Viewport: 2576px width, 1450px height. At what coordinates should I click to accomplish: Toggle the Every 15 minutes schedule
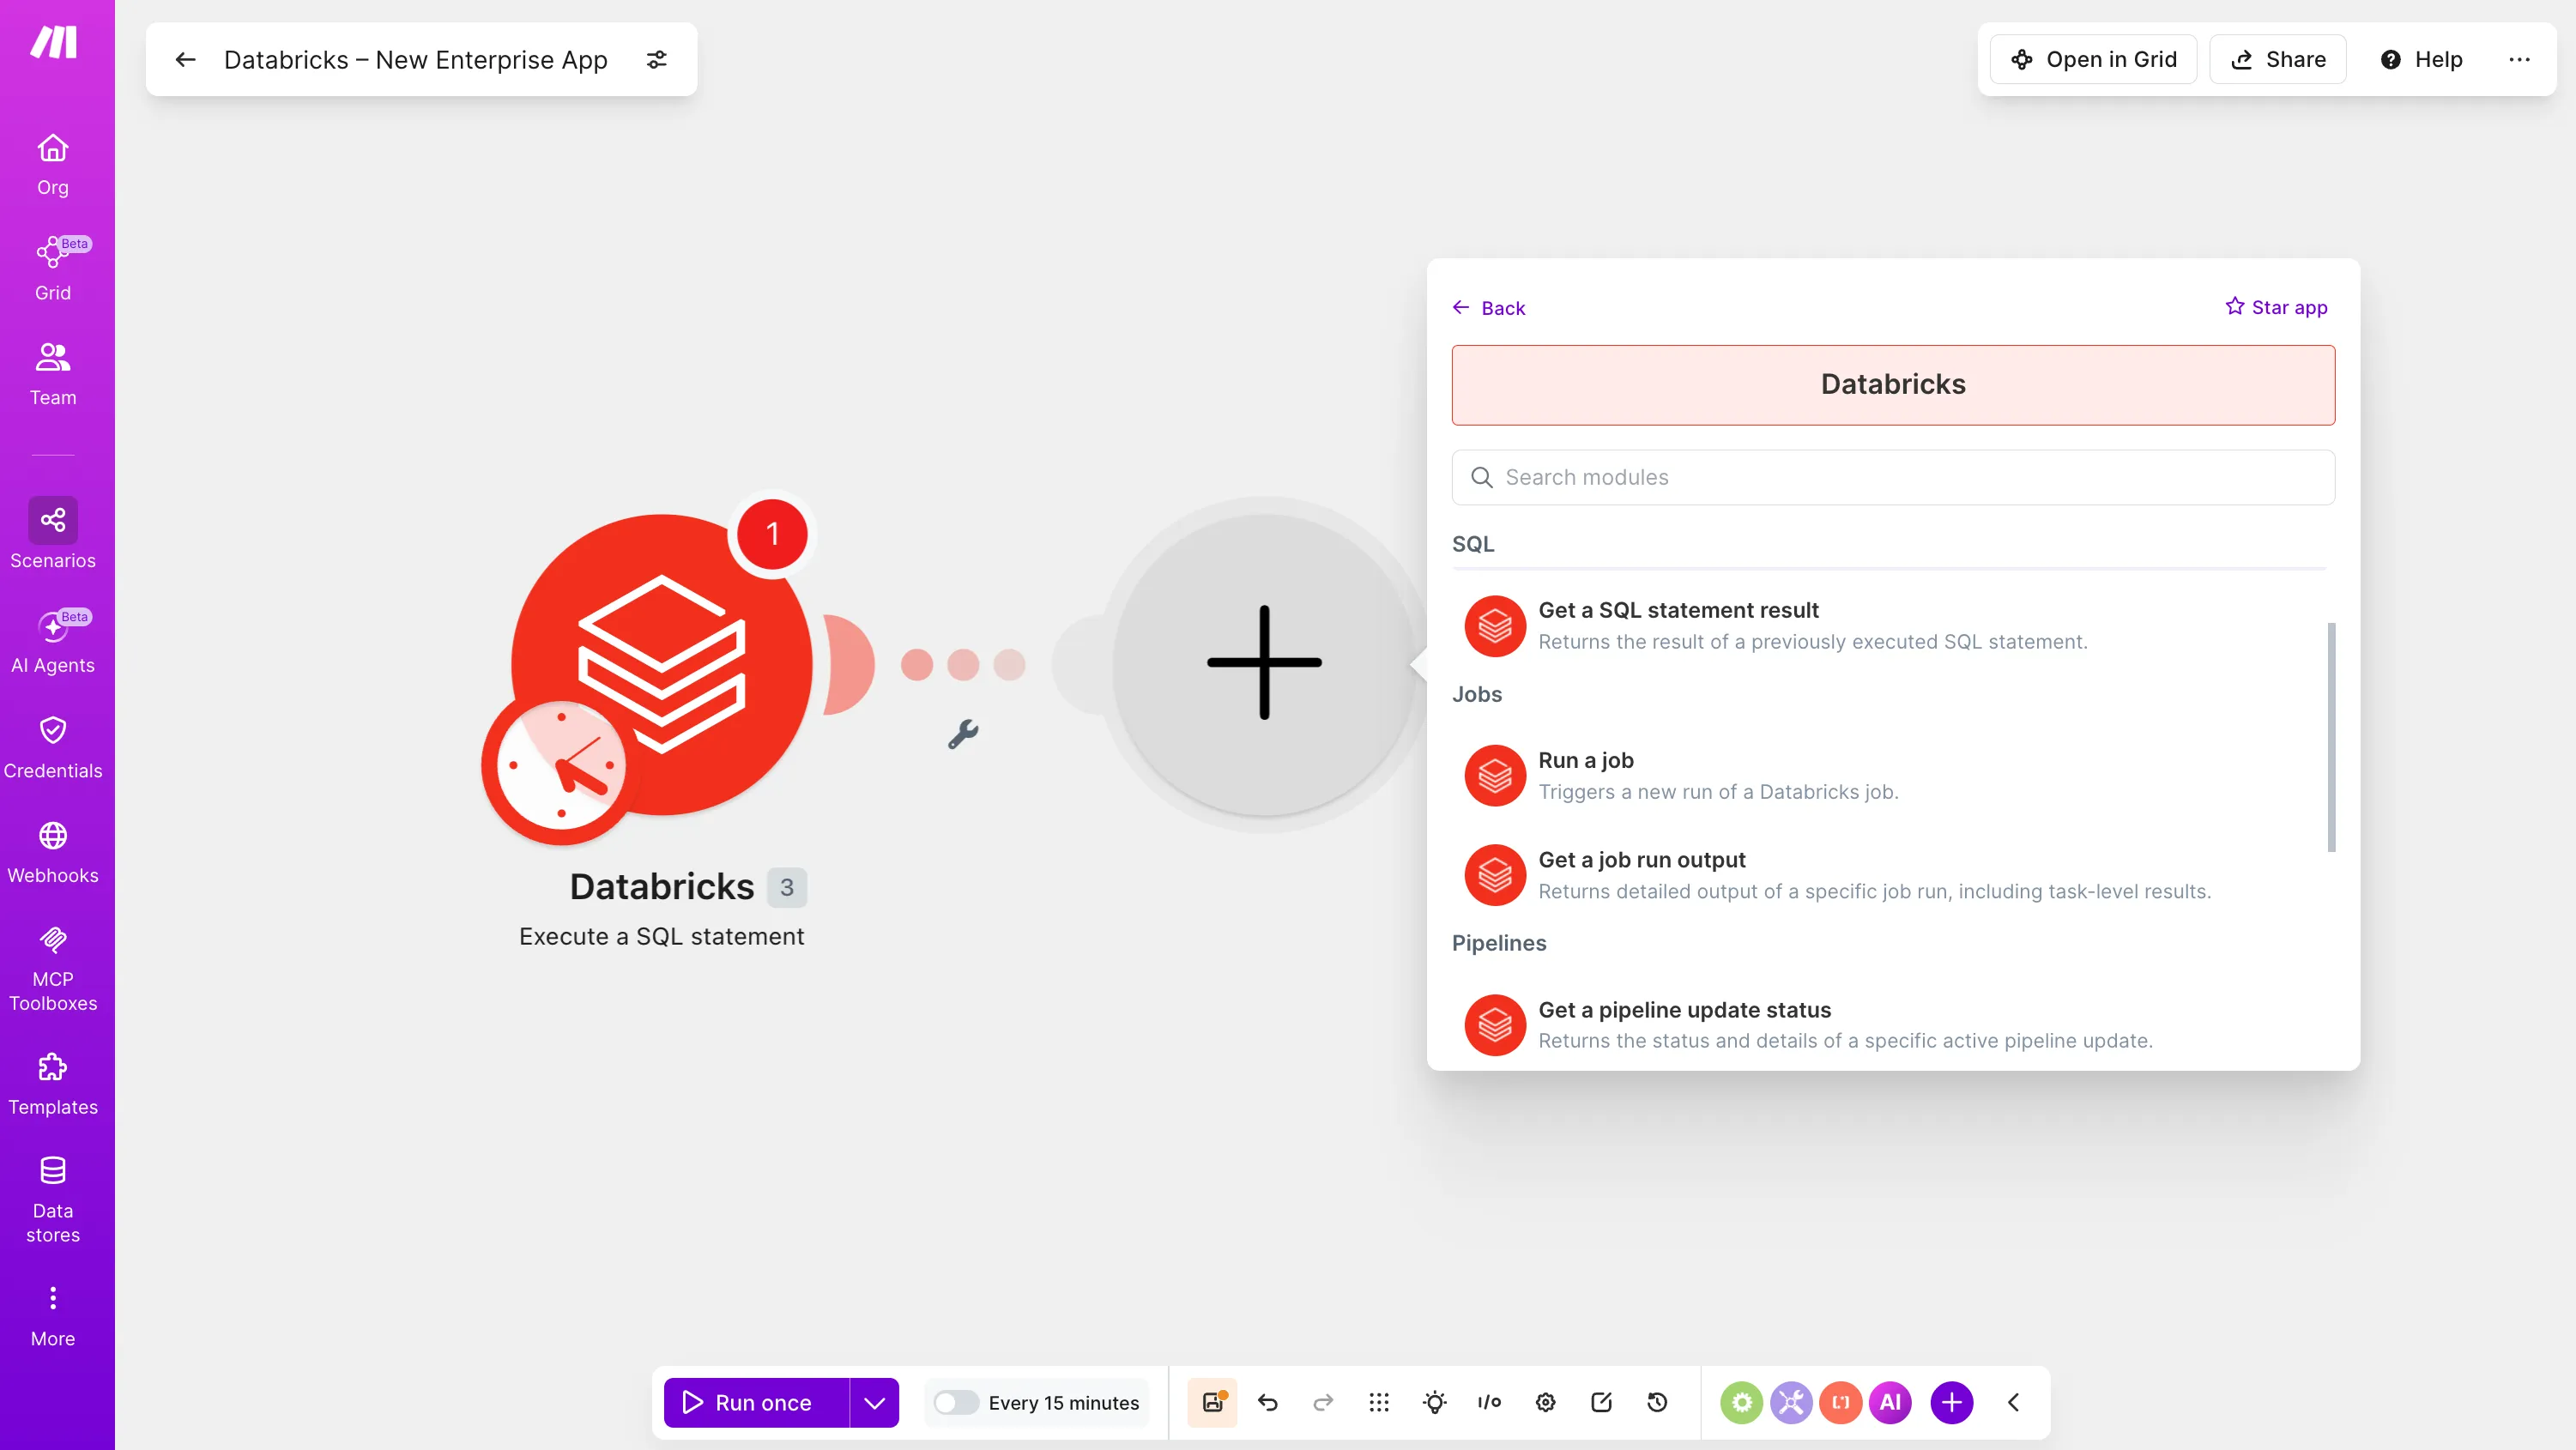(955, 1403)
